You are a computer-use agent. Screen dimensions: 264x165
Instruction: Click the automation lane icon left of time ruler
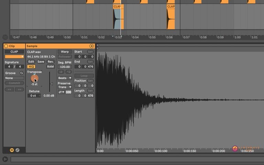[5, 37]
